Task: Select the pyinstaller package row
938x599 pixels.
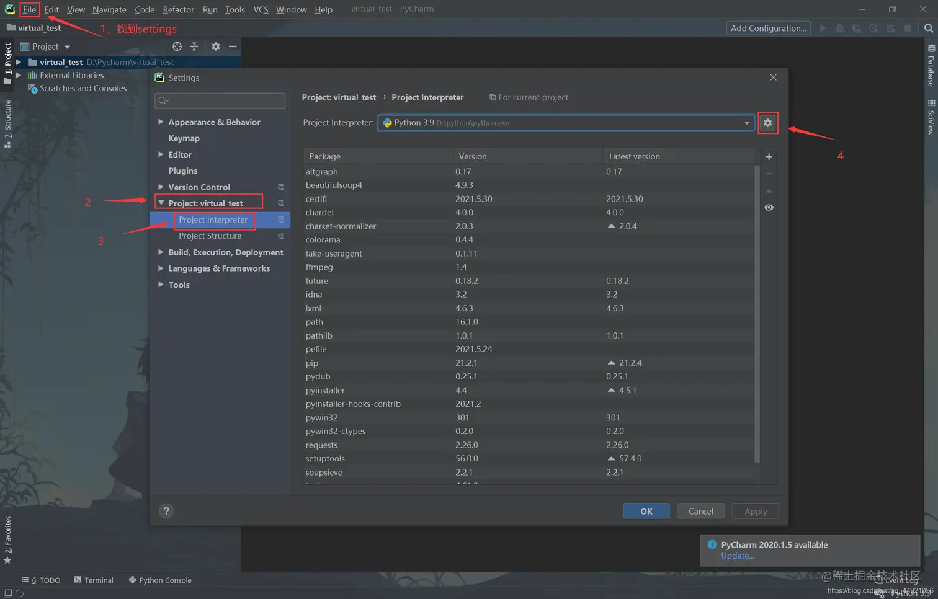Action: point(529,390)
